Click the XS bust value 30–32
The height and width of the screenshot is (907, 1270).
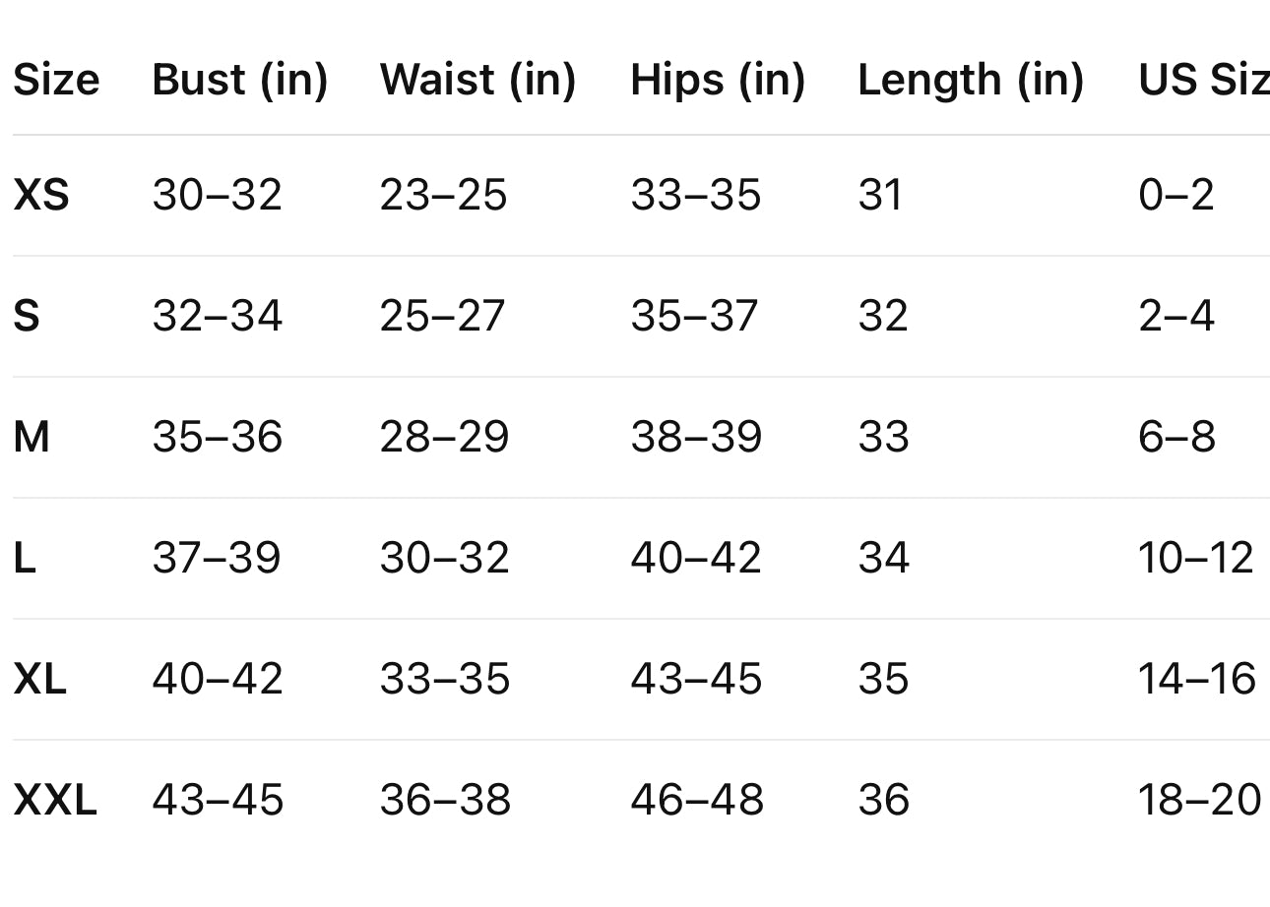(x=217, y=195)
